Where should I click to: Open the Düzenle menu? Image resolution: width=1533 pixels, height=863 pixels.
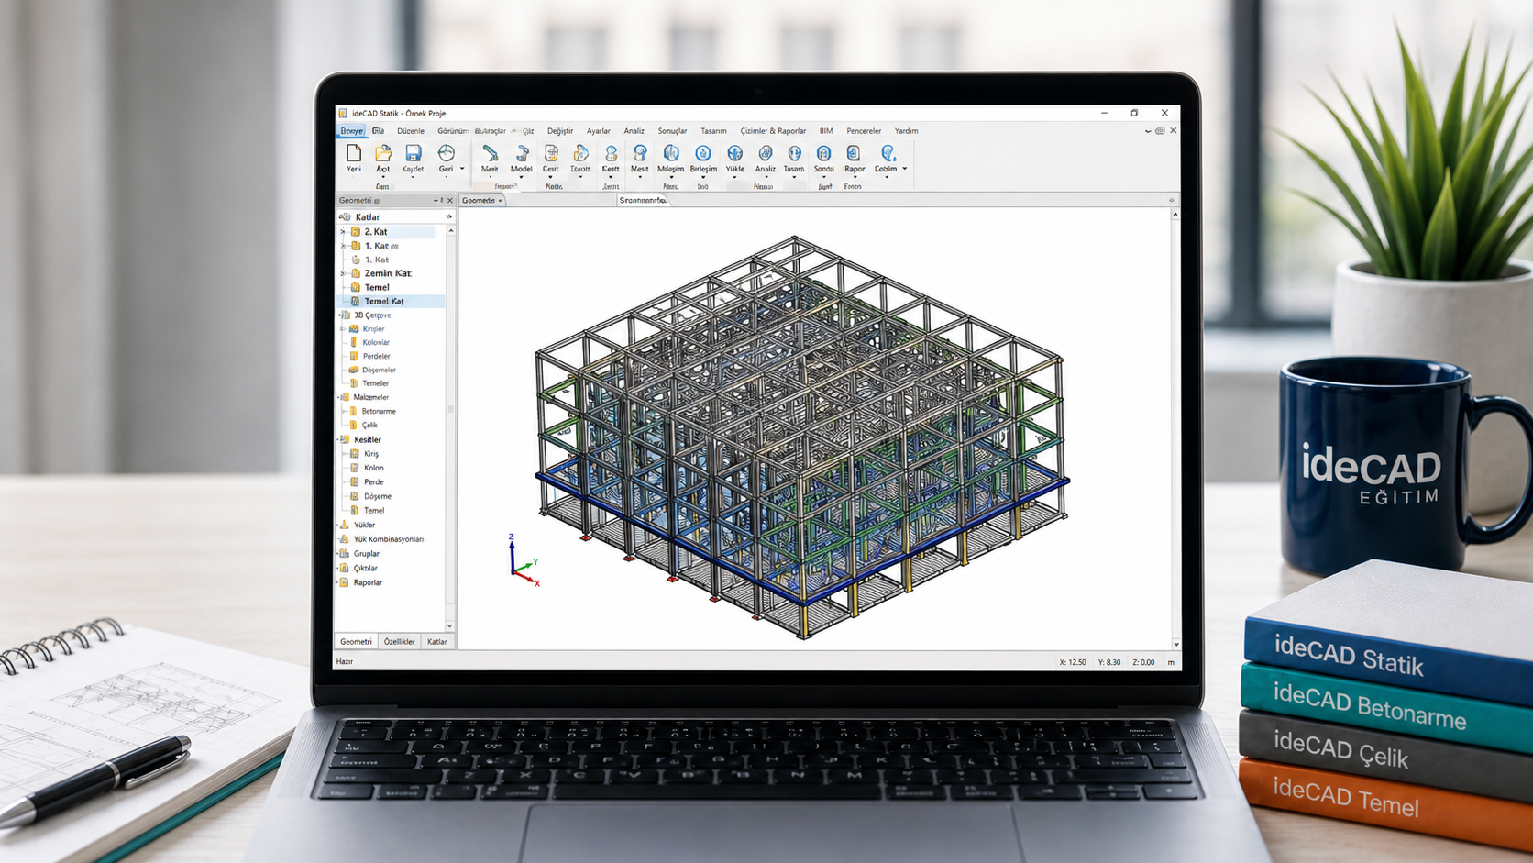point(411,131)
